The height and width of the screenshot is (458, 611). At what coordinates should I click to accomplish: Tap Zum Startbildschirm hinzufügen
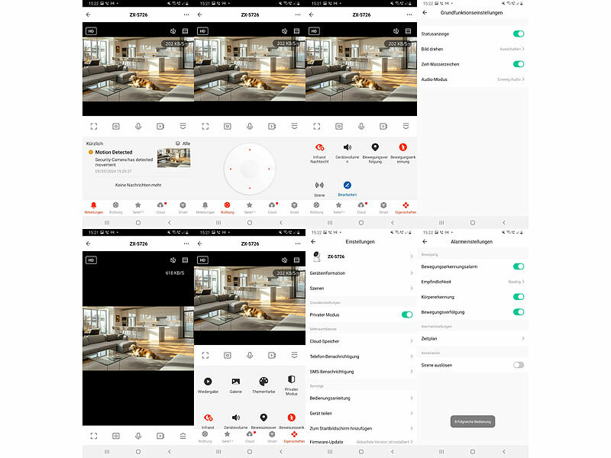(361, 428)
